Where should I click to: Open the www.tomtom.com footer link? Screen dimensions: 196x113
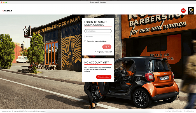pos(7,111)
